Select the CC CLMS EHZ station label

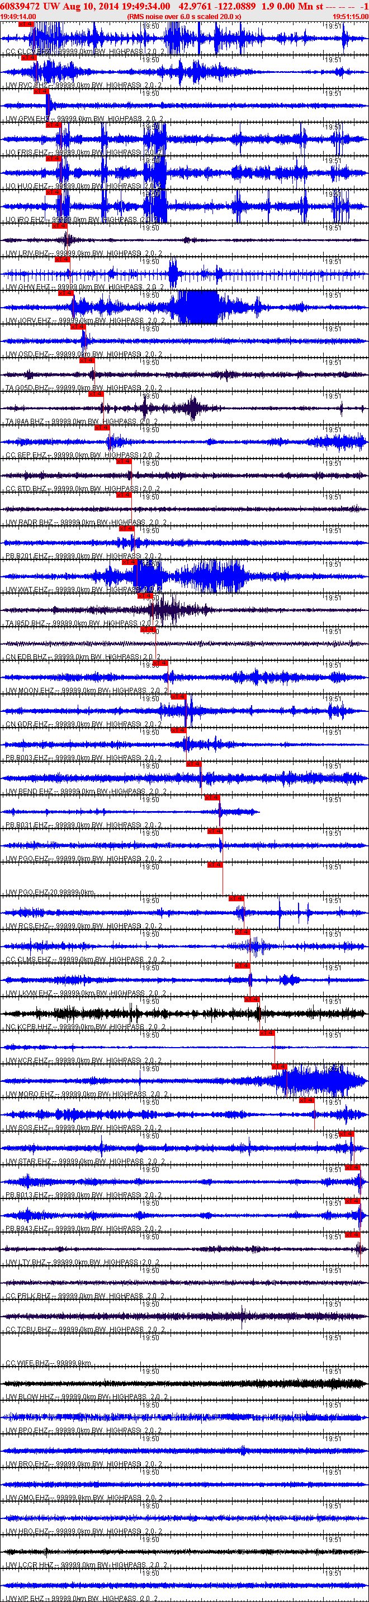86,960
